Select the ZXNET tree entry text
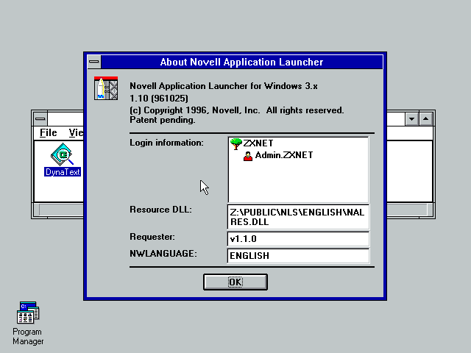471x353 pixels. coord(258,143)
